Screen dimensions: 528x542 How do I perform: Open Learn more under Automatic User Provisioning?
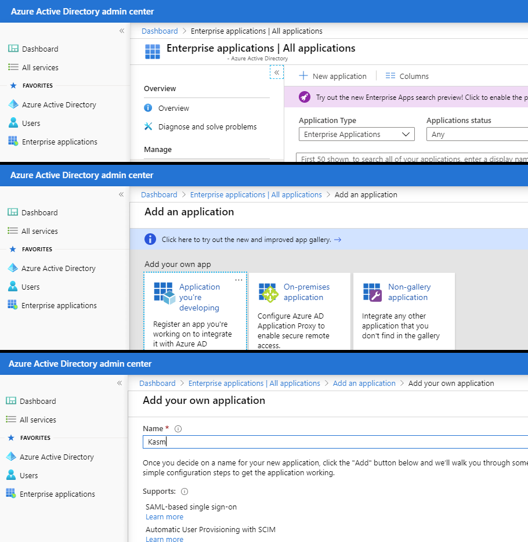click(x=164, y=539)
